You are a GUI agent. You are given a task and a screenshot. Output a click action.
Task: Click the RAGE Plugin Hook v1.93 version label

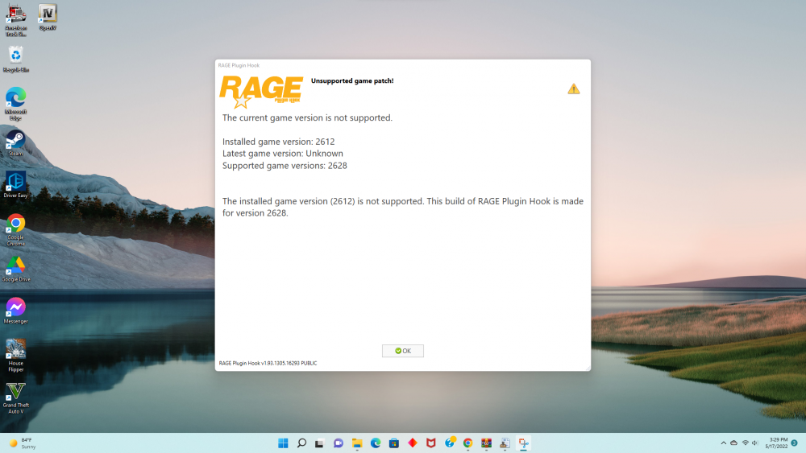point(268,363)
